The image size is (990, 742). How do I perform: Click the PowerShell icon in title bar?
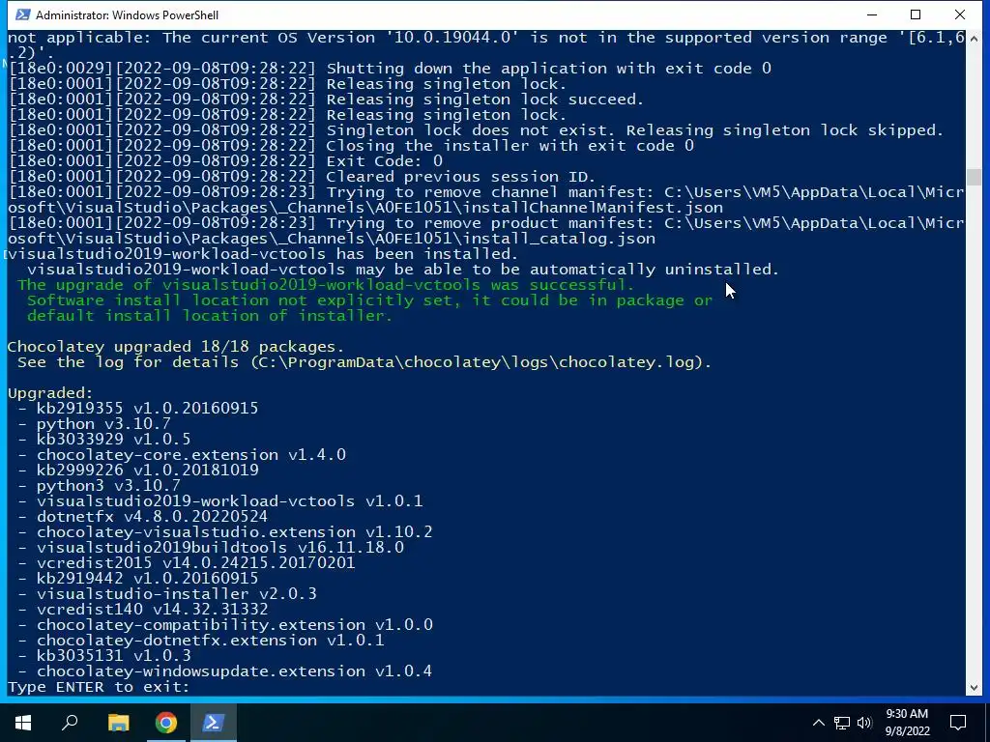click(23, 14)
